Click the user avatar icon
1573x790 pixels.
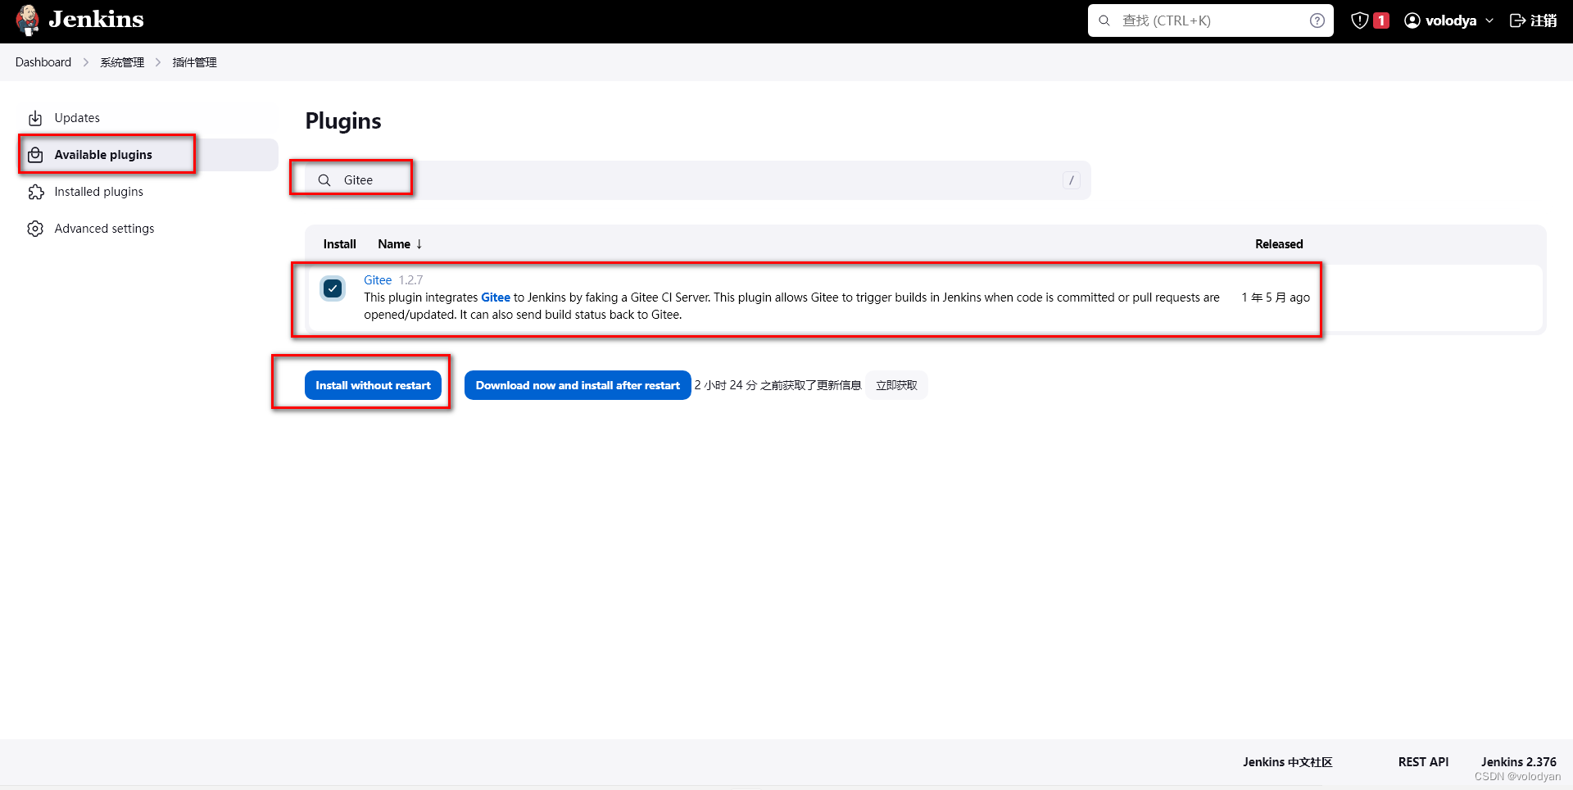click(1412, 20)
